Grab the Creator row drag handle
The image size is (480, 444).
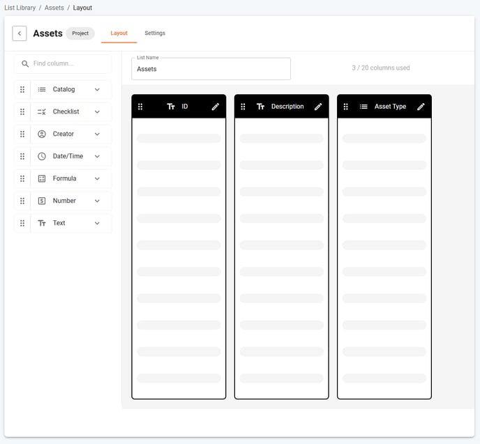tap(22, 135)
